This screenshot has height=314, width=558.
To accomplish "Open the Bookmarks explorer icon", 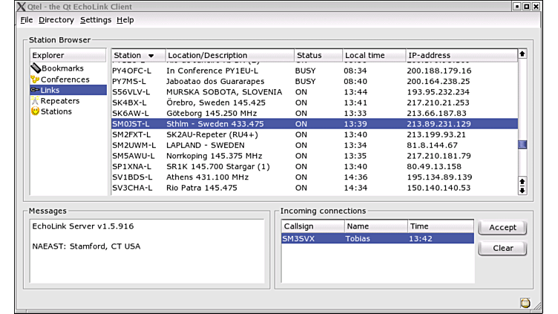I will (35, 69).
